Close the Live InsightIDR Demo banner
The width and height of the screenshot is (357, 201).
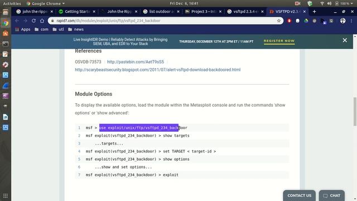[x=345, y=40]
